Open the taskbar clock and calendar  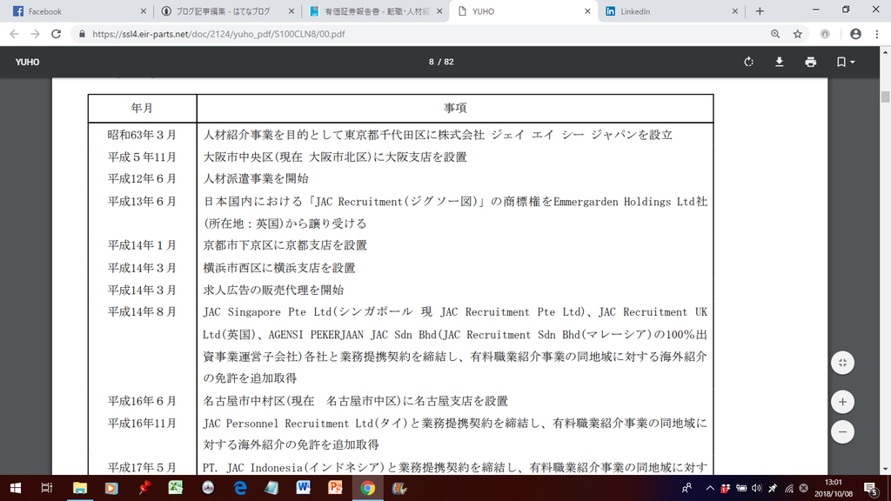pos(834,488)
